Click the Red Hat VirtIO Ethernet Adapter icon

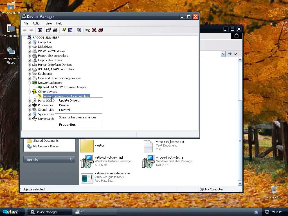tap(40, 87)
